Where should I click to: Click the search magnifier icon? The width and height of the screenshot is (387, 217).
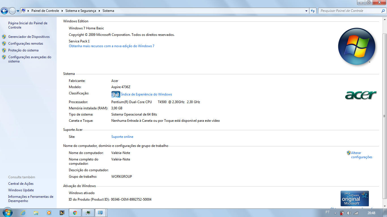pos(383,11)
